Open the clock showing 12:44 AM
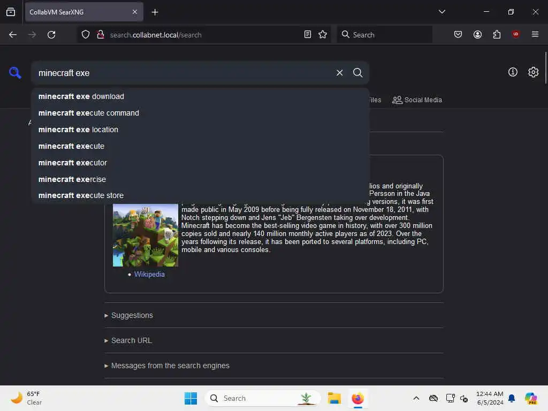 (490, 398)
